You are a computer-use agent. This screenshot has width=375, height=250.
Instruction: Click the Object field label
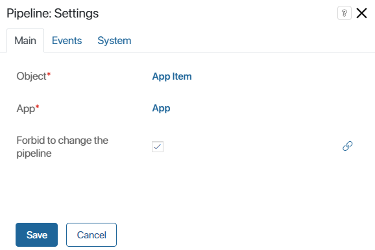click(x=31, y=76)
